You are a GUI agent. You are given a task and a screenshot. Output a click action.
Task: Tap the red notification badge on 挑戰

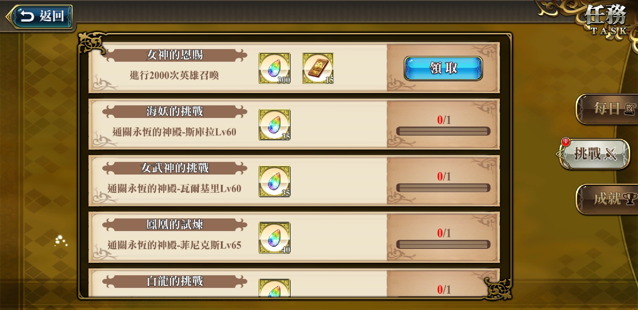tap(566, 142)
